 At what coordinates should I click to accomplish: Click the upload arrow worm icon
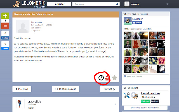click(134, 95)
